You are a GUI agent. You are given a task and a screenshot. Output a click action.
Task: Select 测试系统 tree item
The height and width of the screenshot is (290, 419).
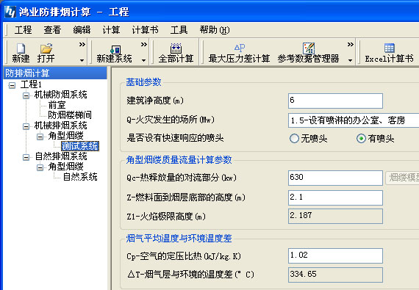(80, 146)
